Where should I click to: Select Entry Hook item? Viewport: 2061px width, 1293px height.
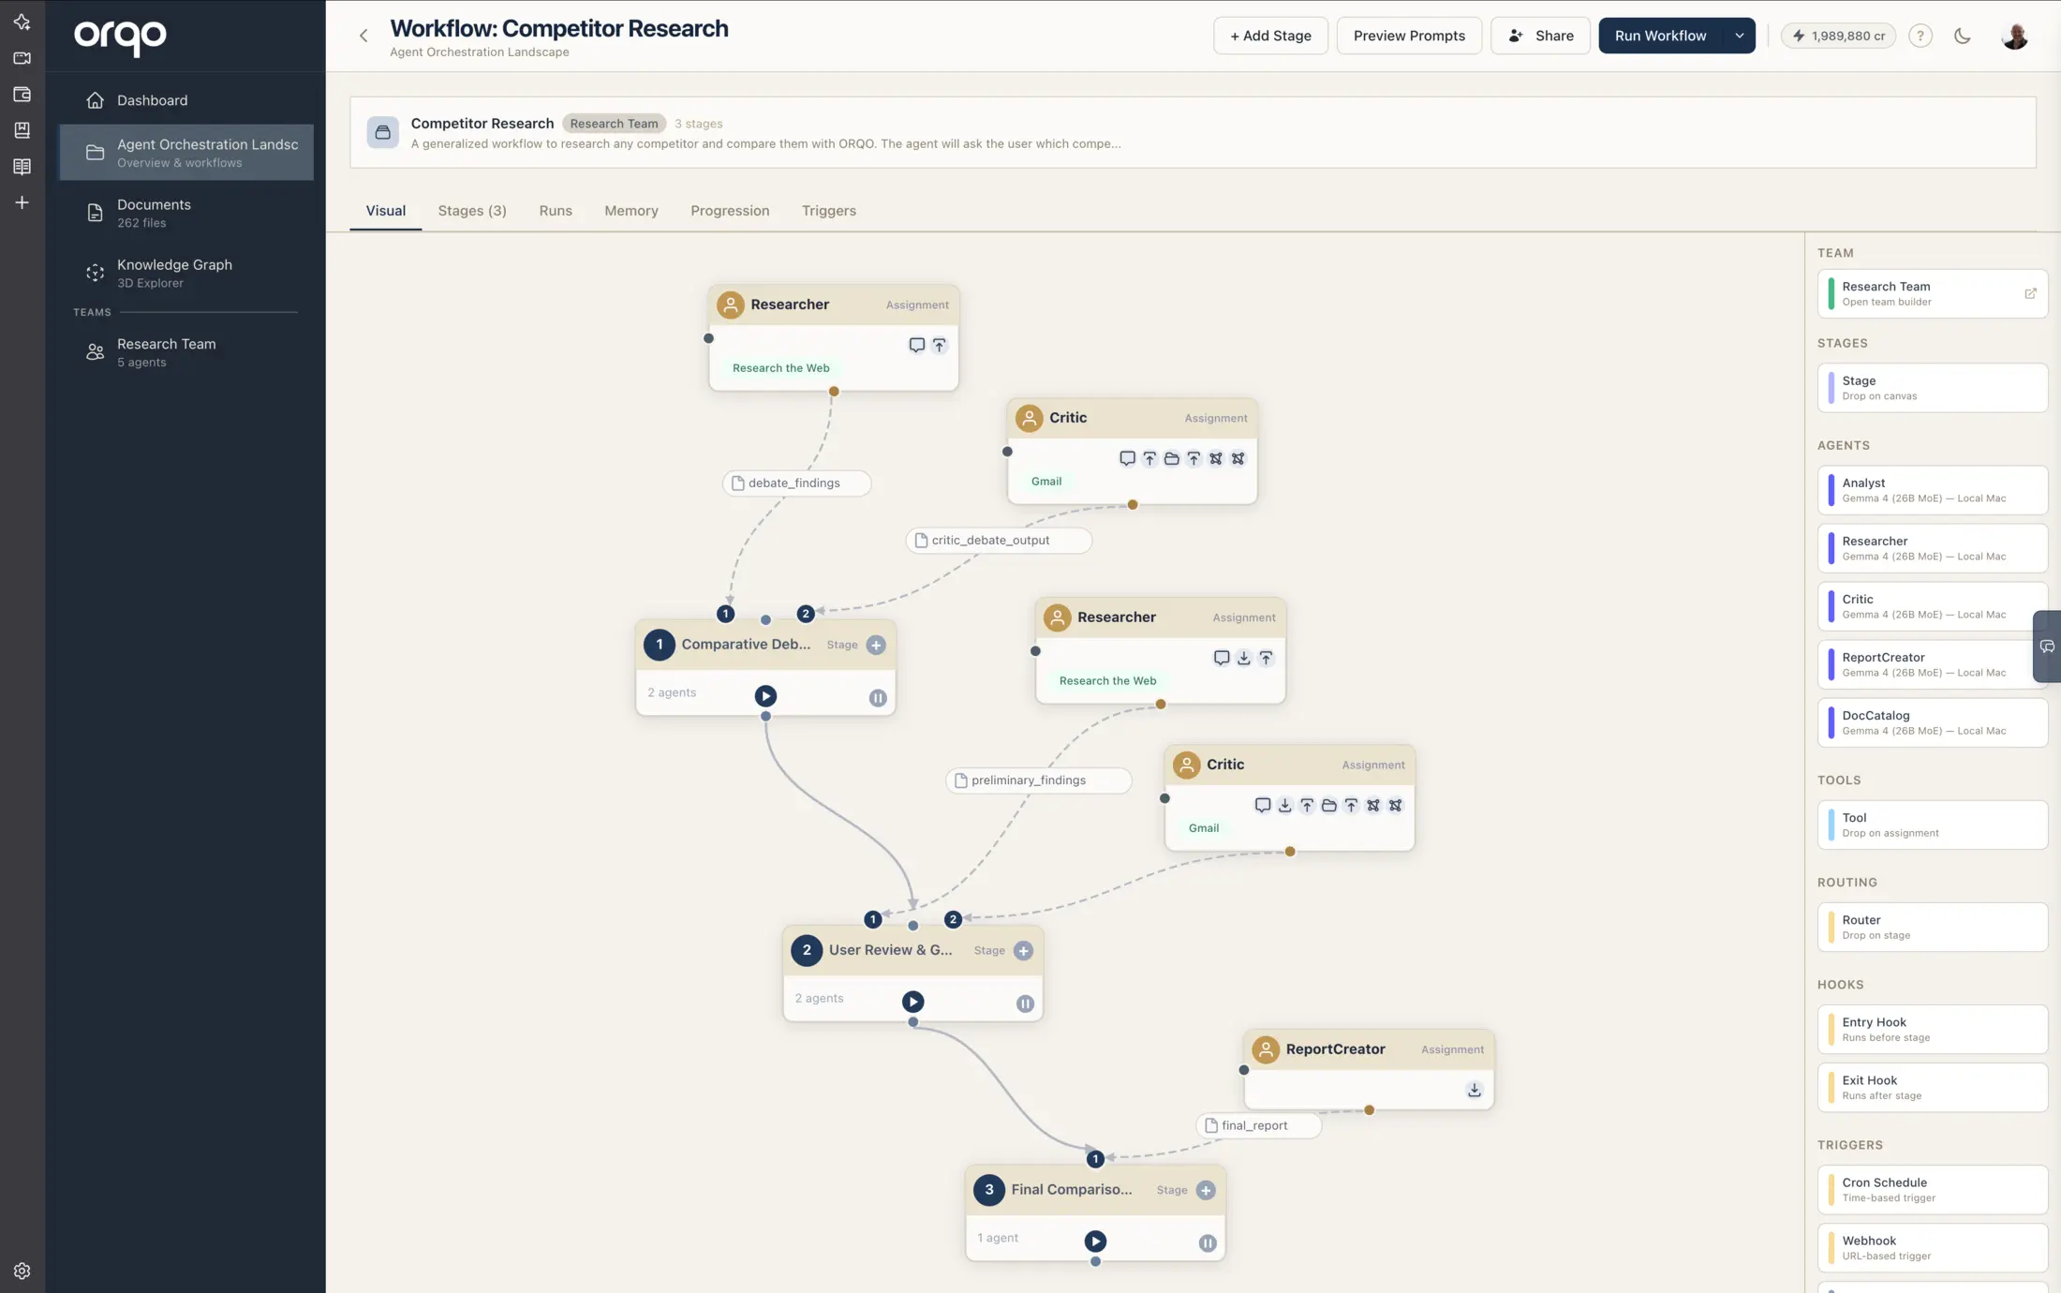coord(1932,1029)
